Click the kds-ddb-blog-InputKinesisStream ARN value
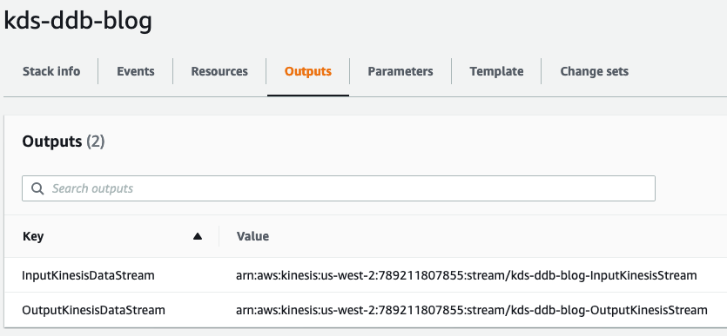Viewport: 727px width, 336px height. [x=467, y=276]
